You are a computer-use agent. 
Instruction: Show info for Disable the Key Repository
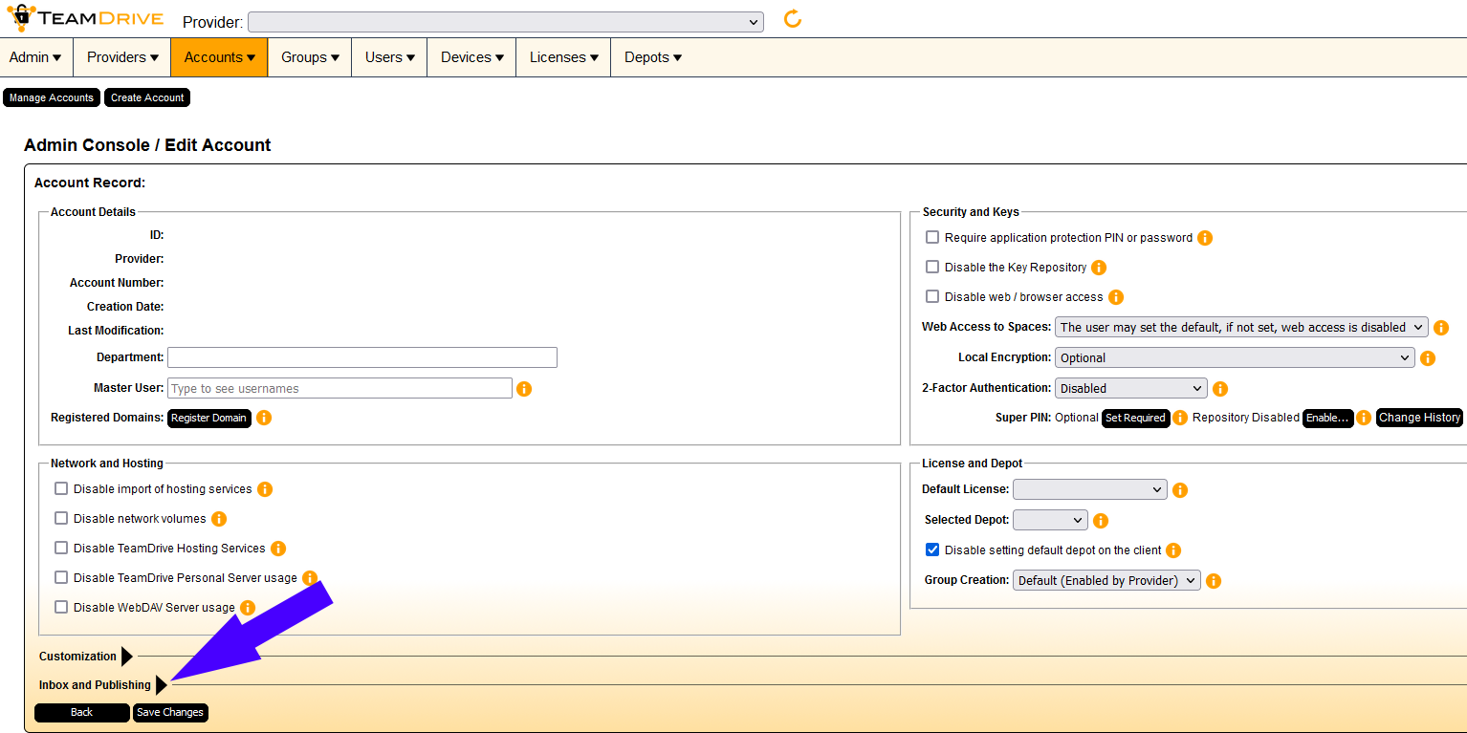(x=1099, y=268)
